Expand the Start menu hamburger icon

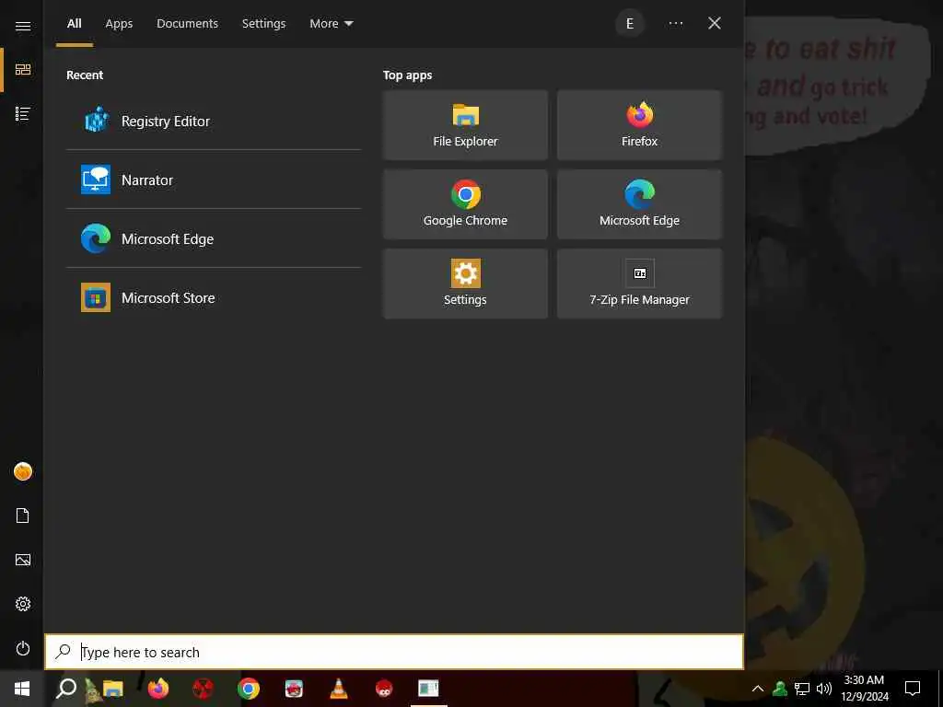(x=22, y=26)
